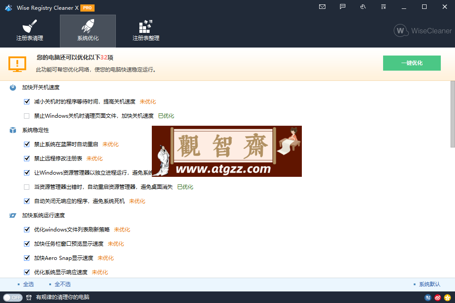This screenshot has height=303, width=455.
Task: Click the WiseCleaner logo
Action: 423,31
